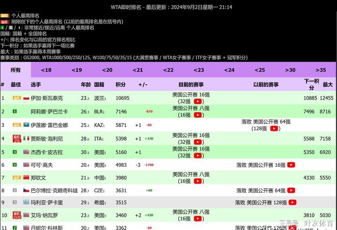Click new career-high badge in 贾斯敏·泡利尼 row
Screen dimensions: 337x230
pos(17,139)
